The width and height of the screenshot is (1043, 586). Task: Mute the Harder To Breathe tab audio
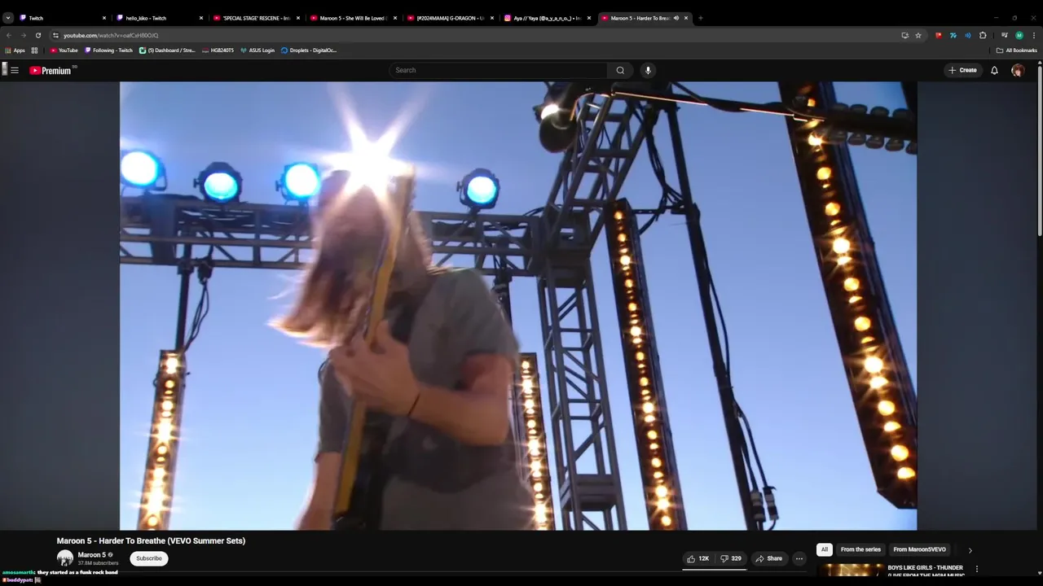(676, 18)
